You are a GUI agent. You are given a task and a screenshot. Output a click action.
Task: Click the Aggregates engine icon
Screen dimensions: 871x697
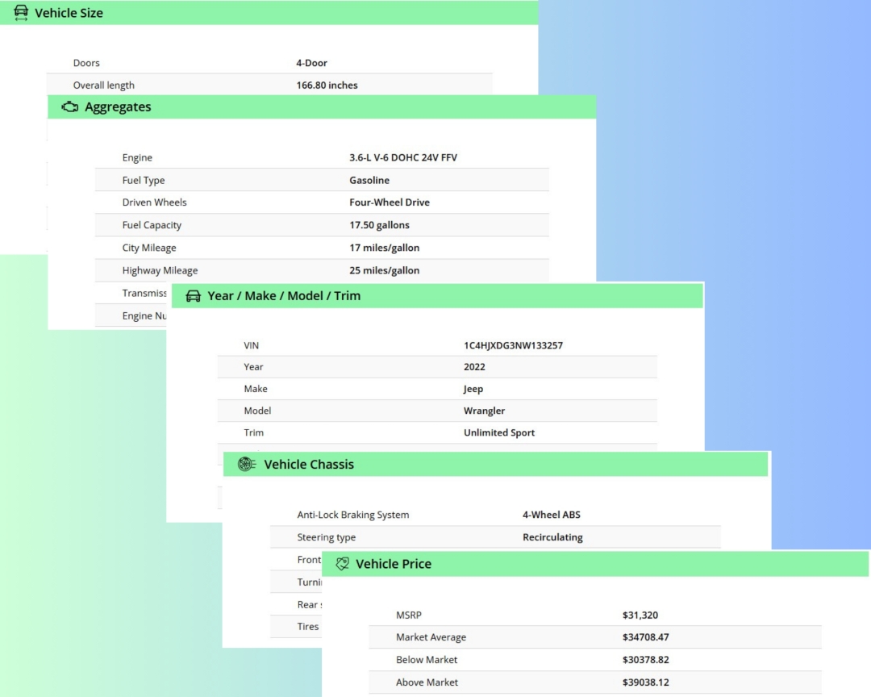[70, 107]
